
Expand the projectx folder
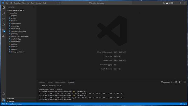pyautogui.click(x=14, y=16)
